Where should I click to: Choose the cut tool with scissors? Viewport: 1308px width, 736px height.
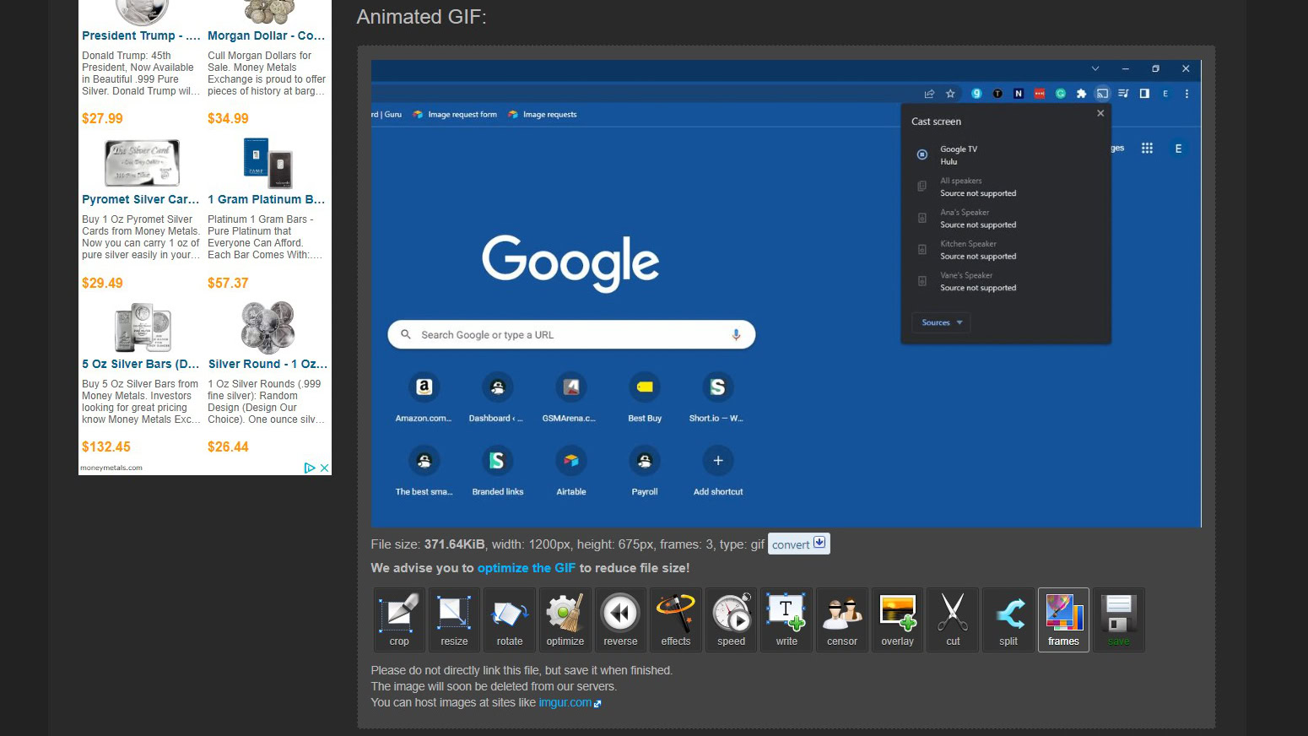pos(953,620)
